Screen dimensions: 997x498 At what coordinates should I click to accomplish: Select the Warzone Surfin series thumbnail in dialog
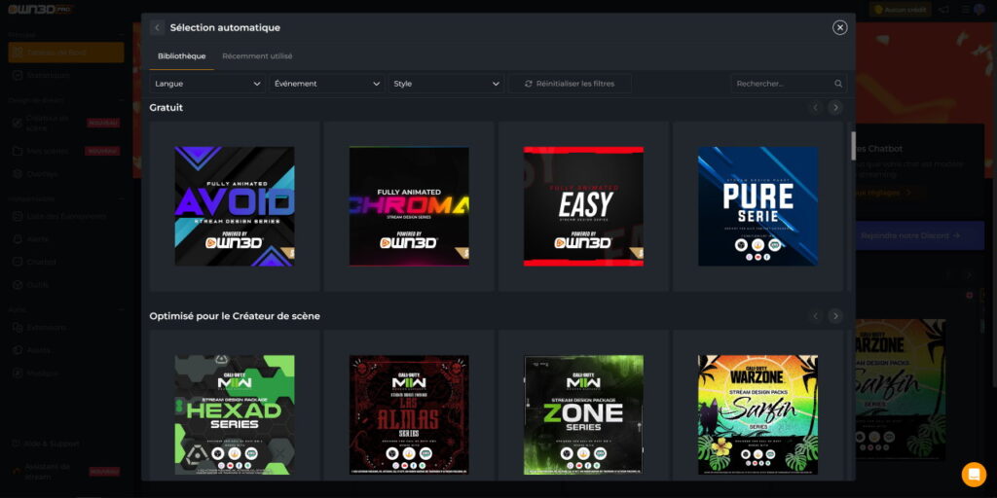coord(757,414)
